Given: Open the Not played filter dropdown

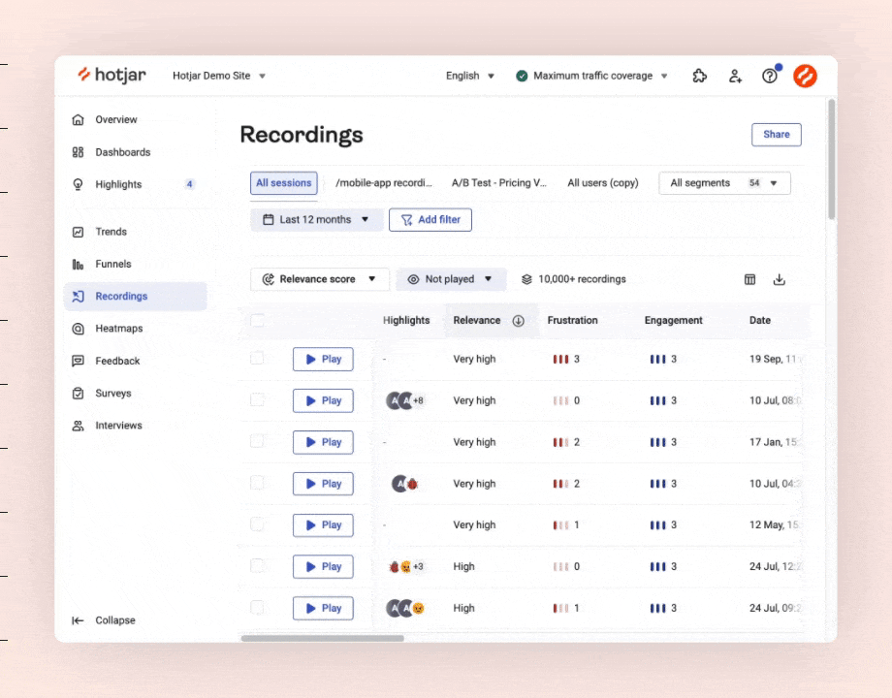Looking at the screenshot, I should pos(451,279).
